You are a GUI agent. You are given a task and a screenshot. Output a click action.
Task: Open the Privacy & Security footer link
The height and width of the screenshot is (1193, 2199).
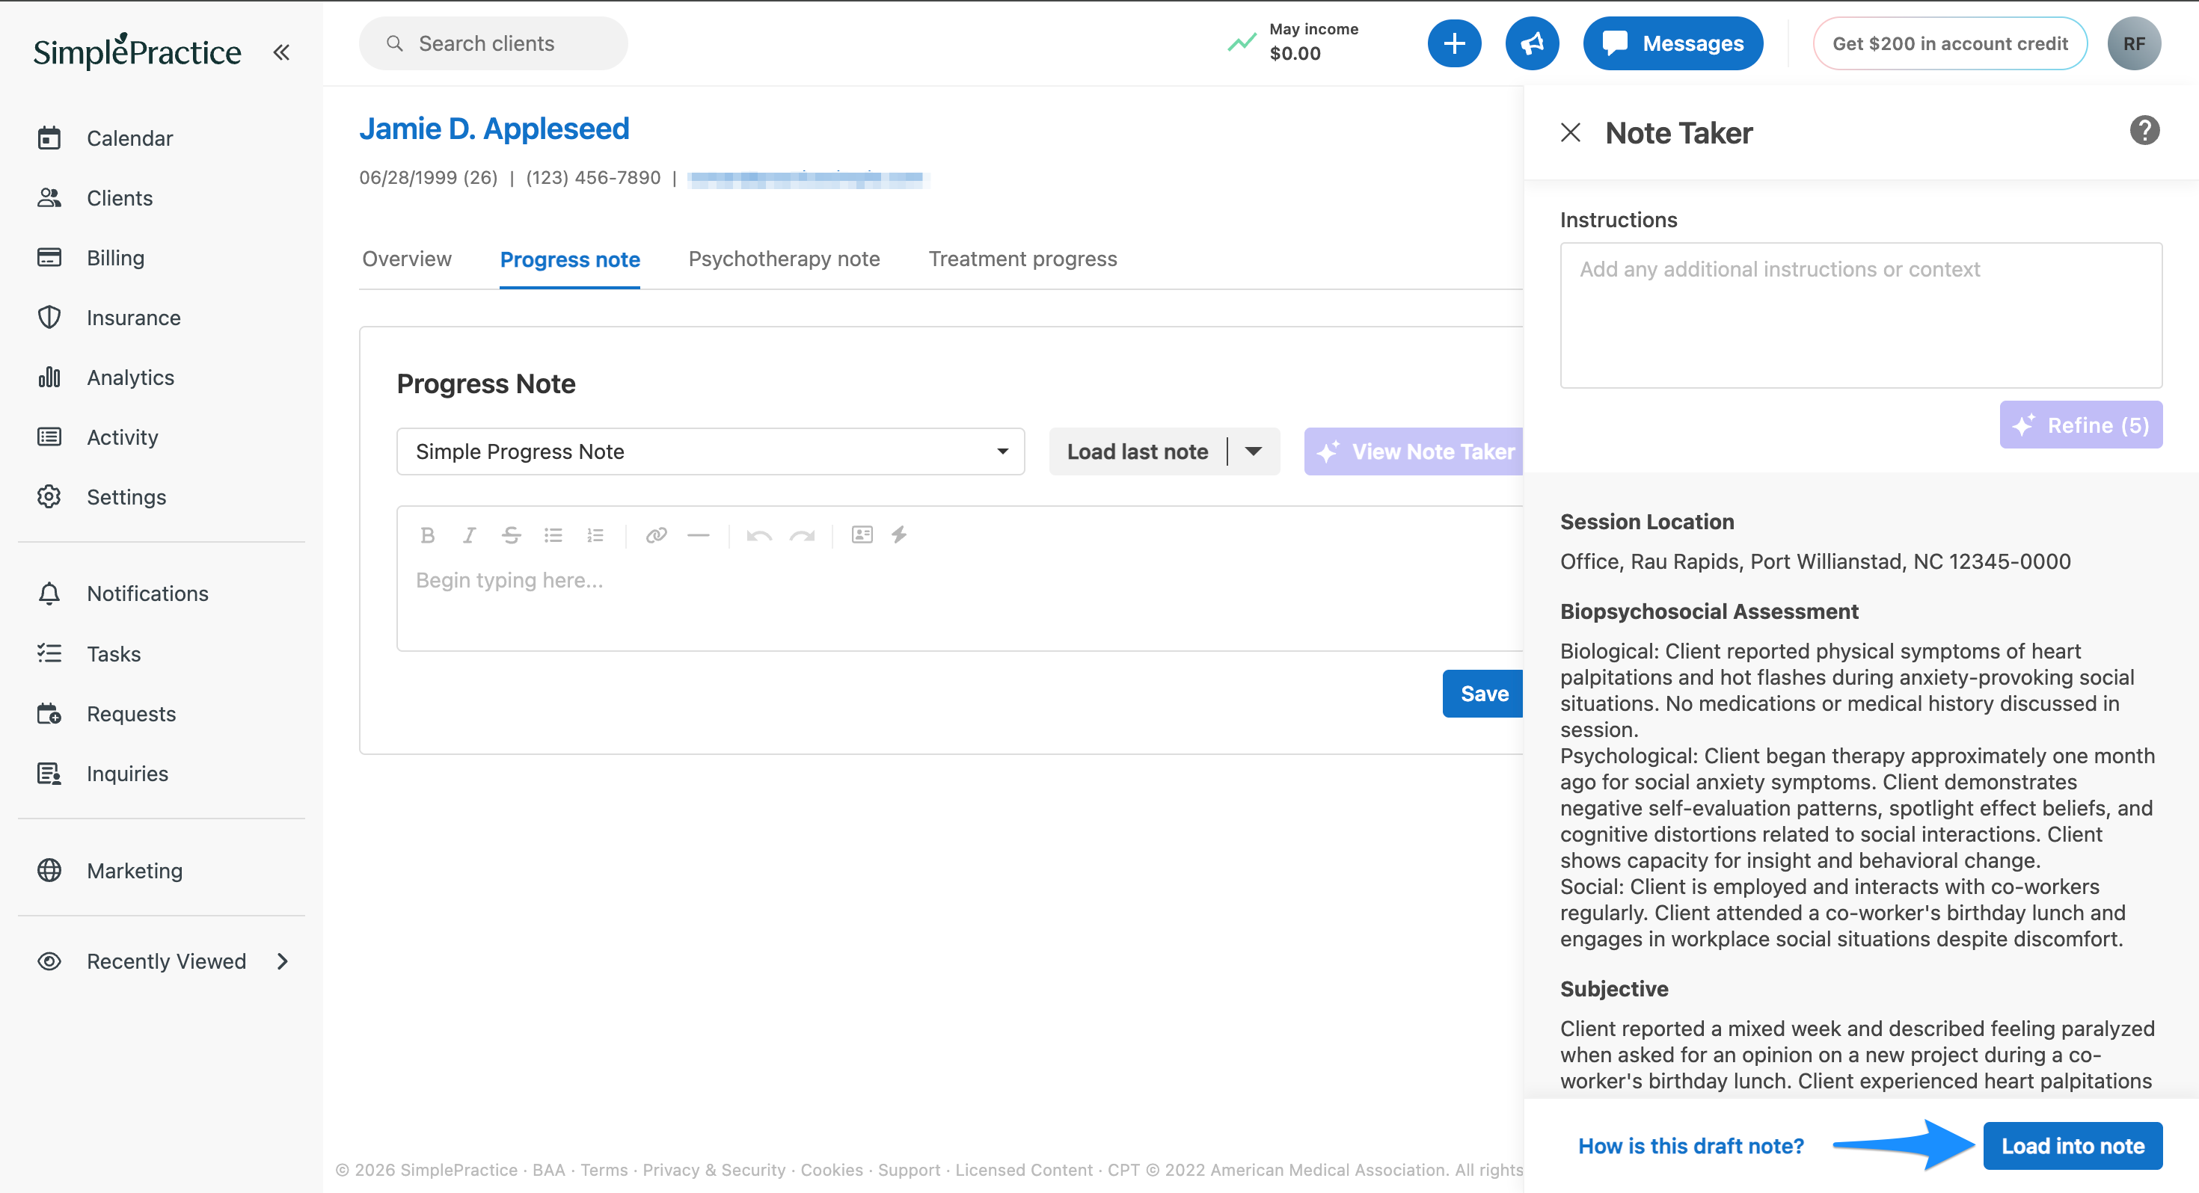714,1170
